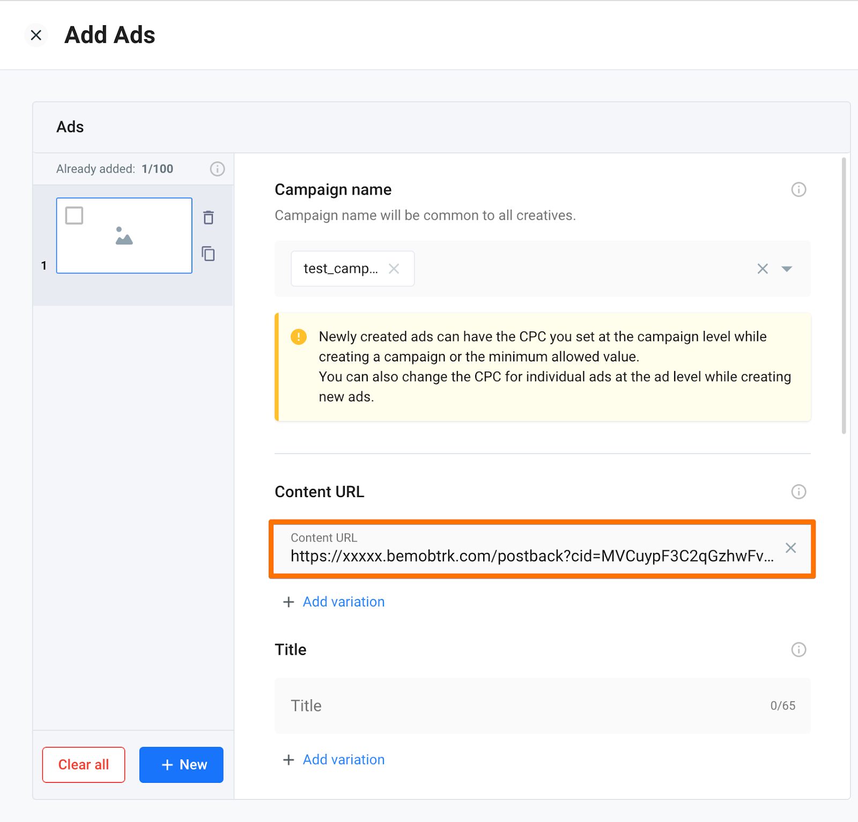This screenshot has width=858, height=822.
Task: Clear all selected campaign names
Action: pyautogui.click(x=763, y=269)
